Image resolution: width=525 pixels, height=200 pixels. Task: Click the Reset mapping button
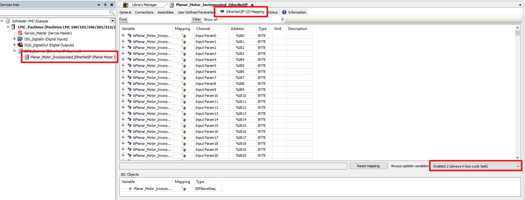pyautogui.click(x=368, y=166)
